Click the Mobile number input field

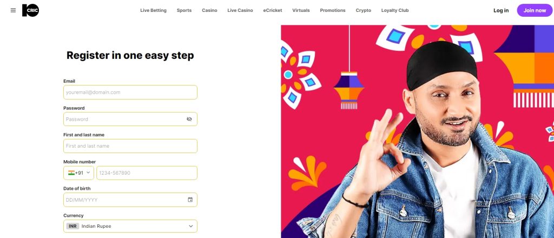147,173
